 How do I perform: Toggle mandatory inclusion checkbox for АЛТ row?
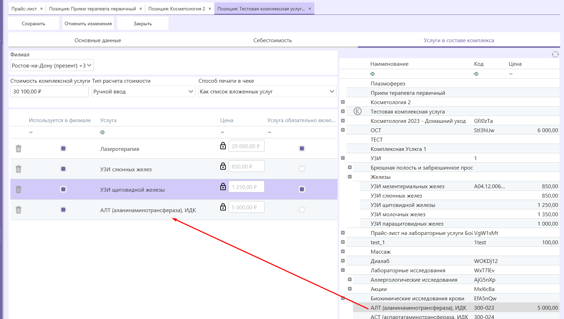click(x=302, y=210)
